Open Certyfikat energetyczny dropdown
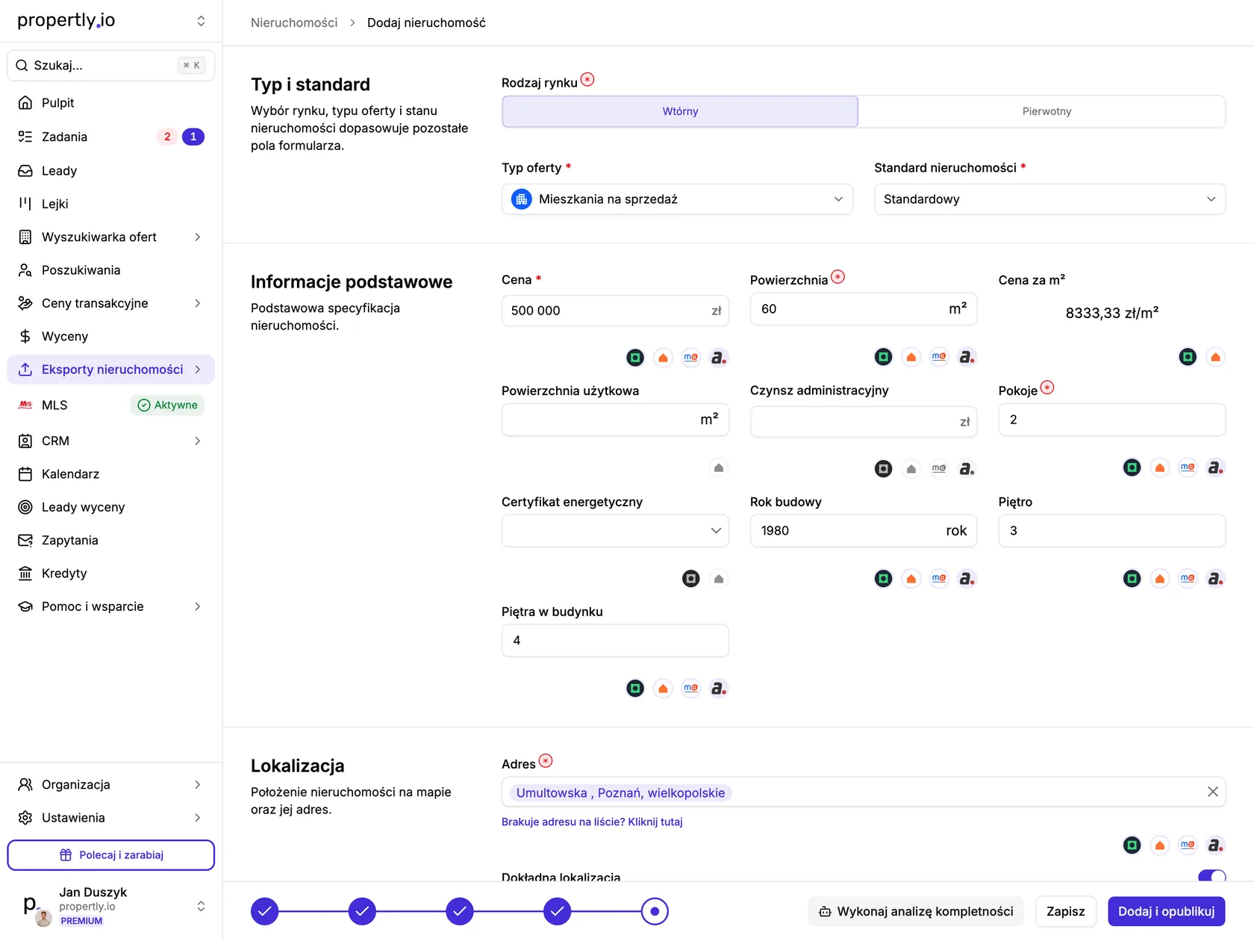This screenshot has height=941, width=1254. 615,531
